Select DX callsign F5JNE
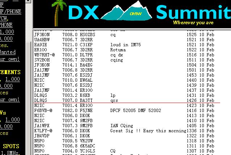The height and width of the screenshot is (155, 231). 86,111
